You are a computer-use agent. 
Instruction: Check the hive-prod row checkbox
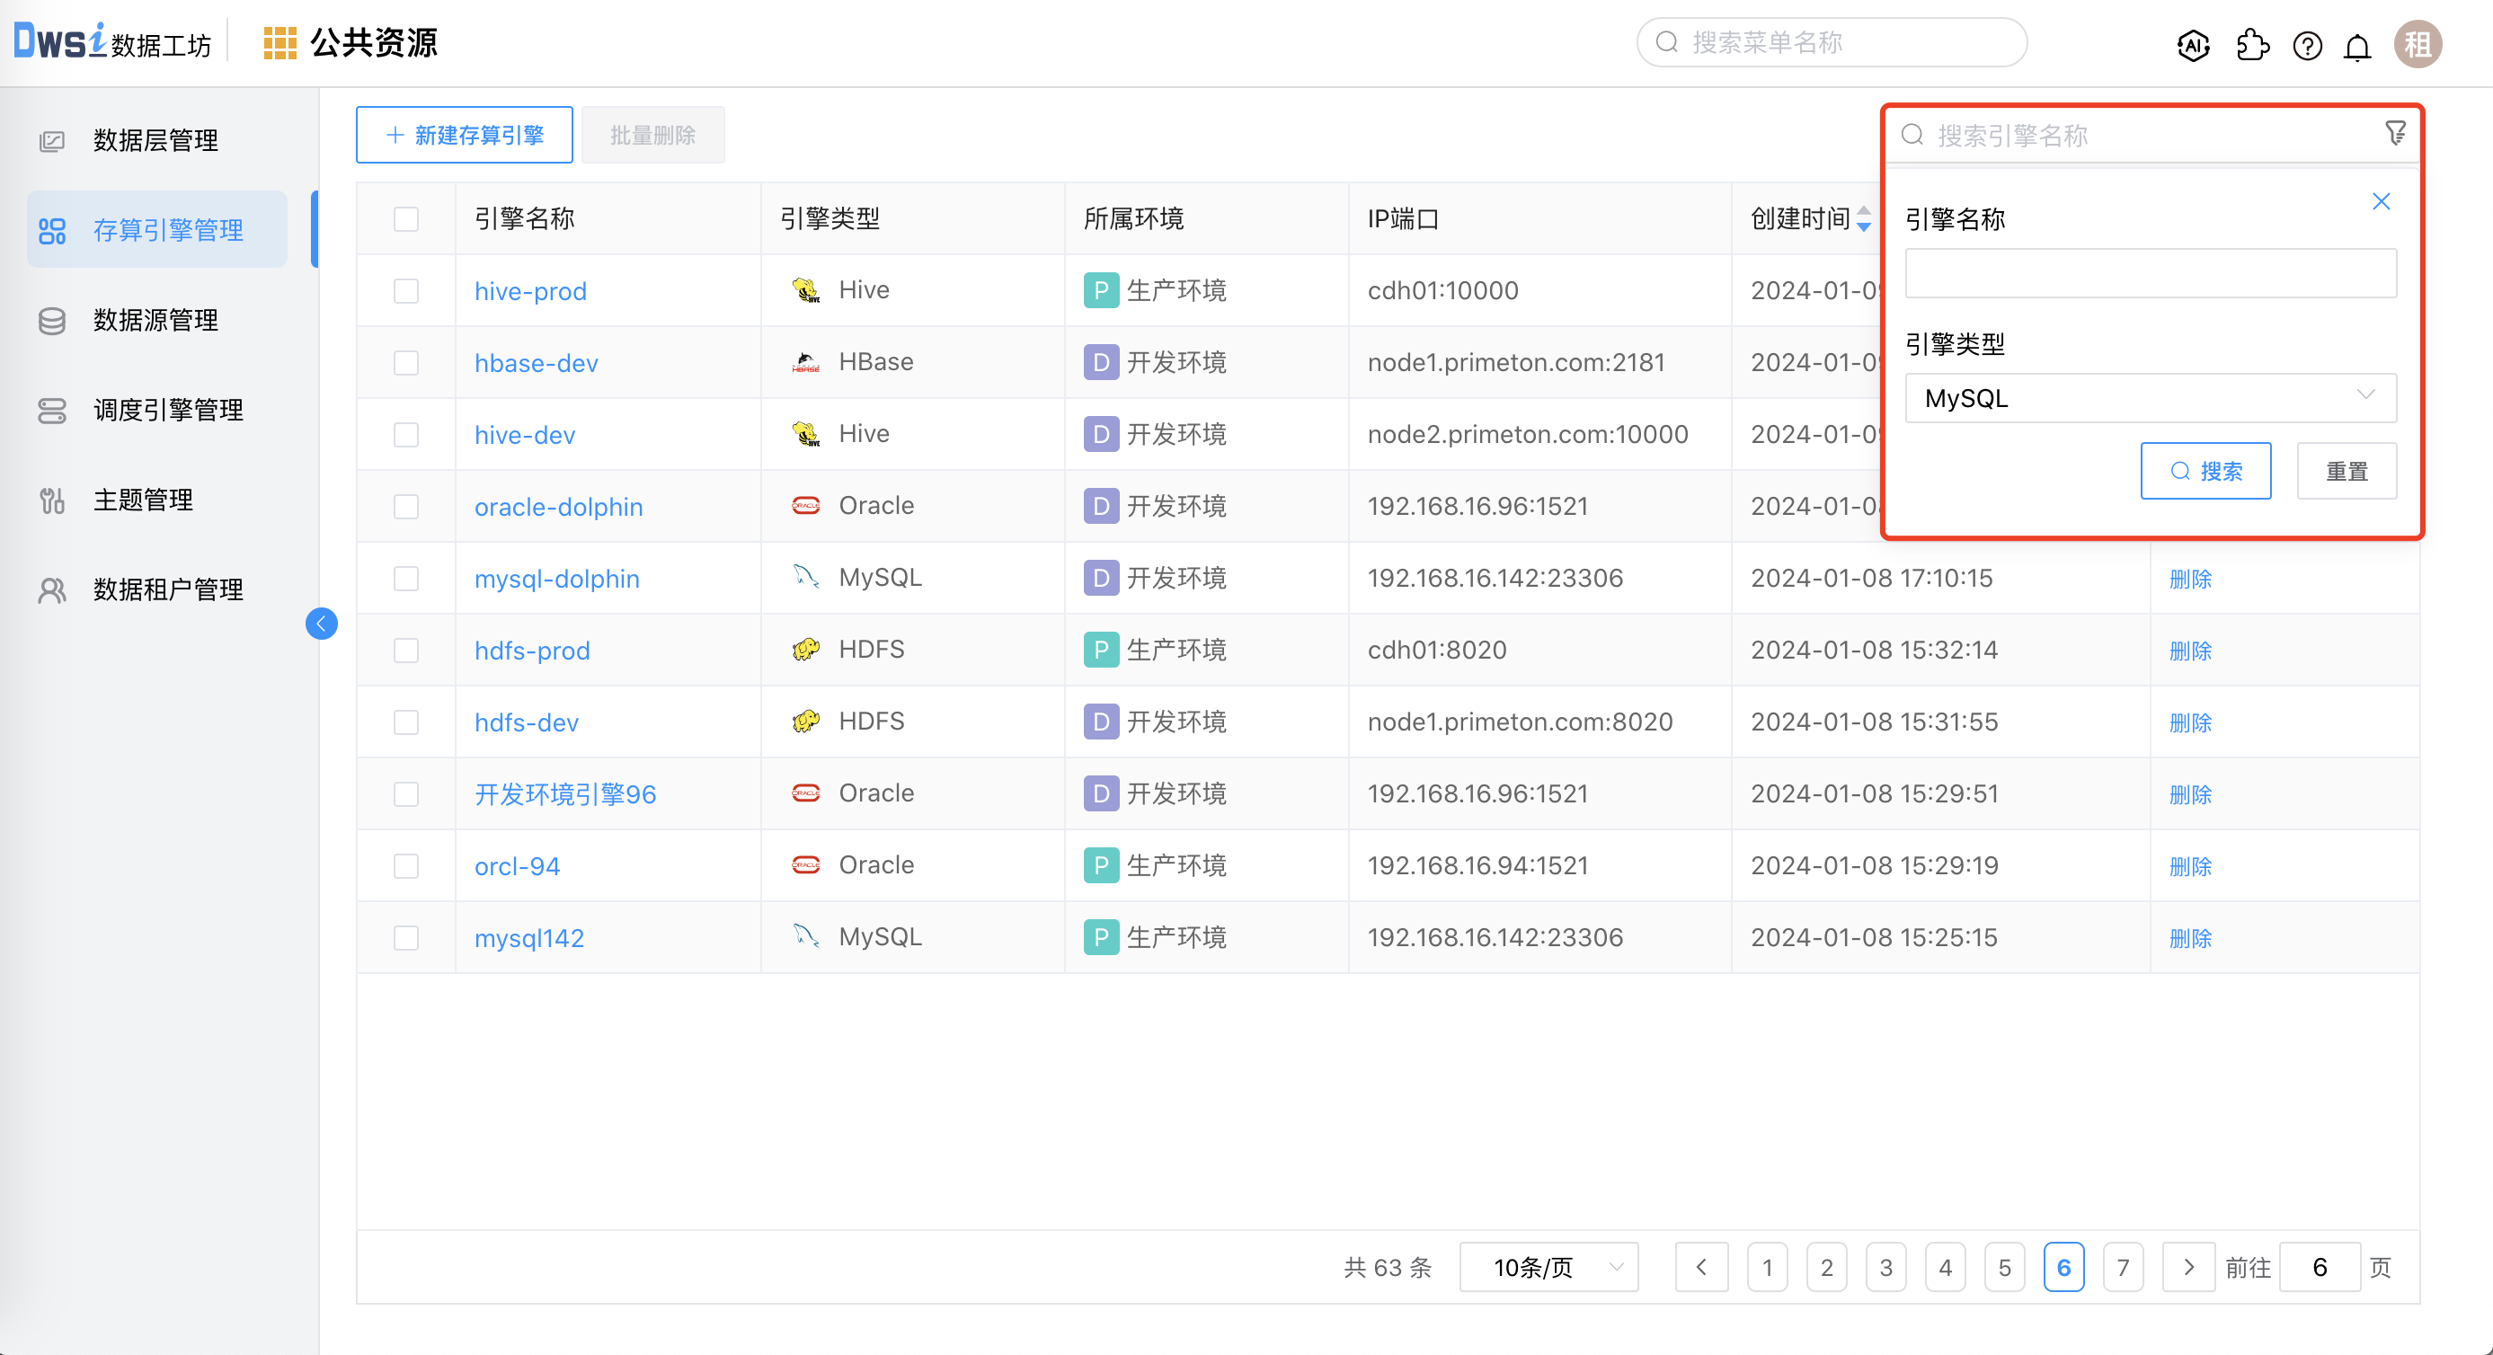[406, 290]
